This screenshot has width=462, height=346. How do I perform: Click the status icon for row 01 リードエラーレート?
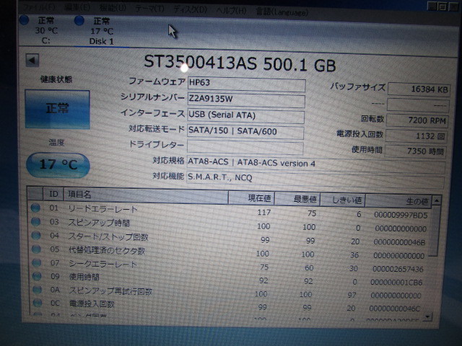tap(35, 208)
